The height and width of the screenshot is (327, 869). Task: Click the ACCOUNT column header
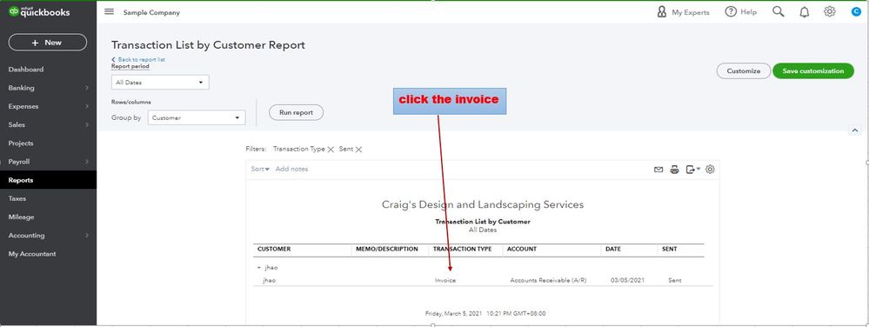point(522,250)
